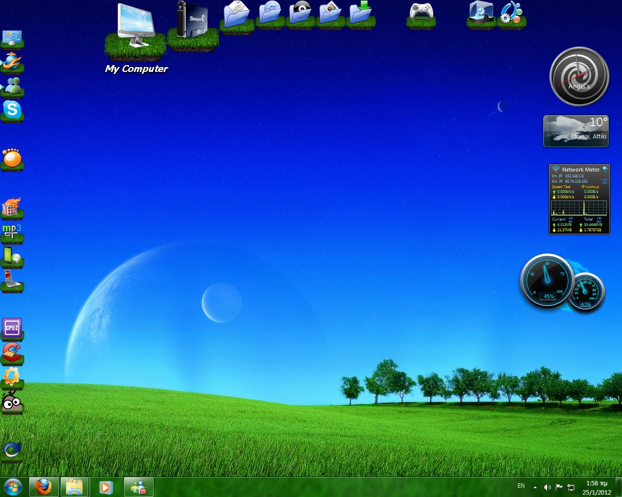Click the Windows Start button
The height and width of the screenshot is (497, 622).
click(x=13, y=487)
